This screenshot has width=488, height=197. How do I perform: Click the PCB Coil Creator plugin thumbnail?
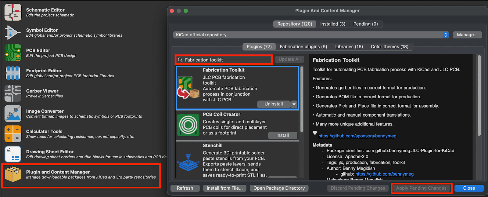[188, 125]
